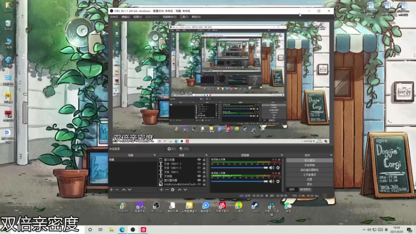The height and width of the screenshot is (234, 416).
Task: Switch to the Scene Transitions tab in the controls dock
Action: coord(305,189)
